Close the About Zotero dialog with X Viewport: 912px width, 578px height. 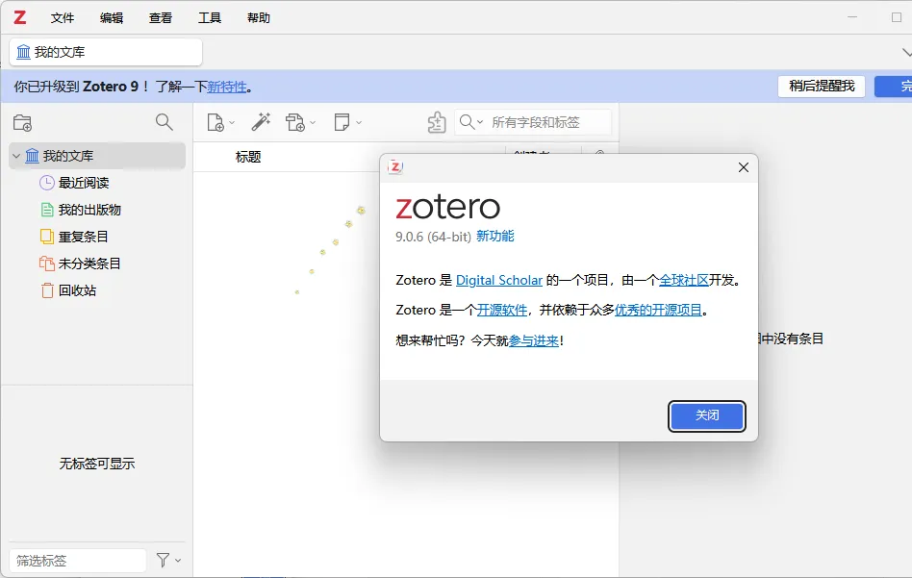tap(744, 167)
